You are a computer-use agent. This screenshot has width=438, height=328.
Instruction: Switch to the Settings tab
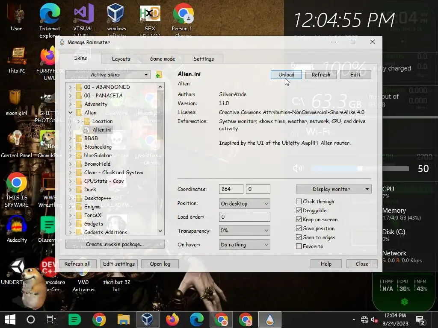(x=203, y=59)
